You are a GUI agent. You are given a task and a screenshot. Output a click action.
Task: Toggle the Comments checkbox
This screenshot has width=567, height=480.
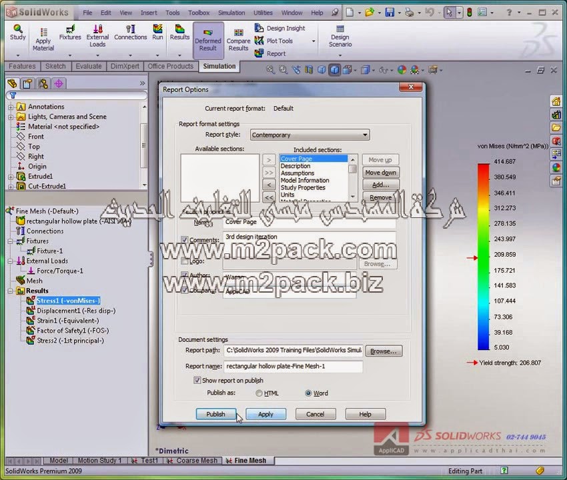point(184,239)
